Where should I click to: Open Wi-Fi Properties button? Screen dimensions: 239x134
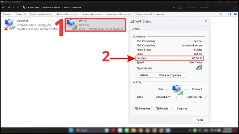pyautogui.click(x=143, y=108)
